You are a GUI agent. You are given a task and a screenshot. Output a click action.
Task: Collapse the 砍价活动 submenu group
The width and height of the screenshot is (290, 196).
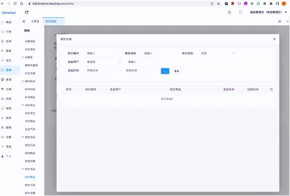(23, 169)
